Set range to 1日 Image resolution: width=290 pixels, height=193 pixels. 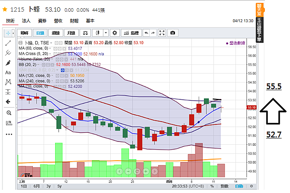click(24, 186)
